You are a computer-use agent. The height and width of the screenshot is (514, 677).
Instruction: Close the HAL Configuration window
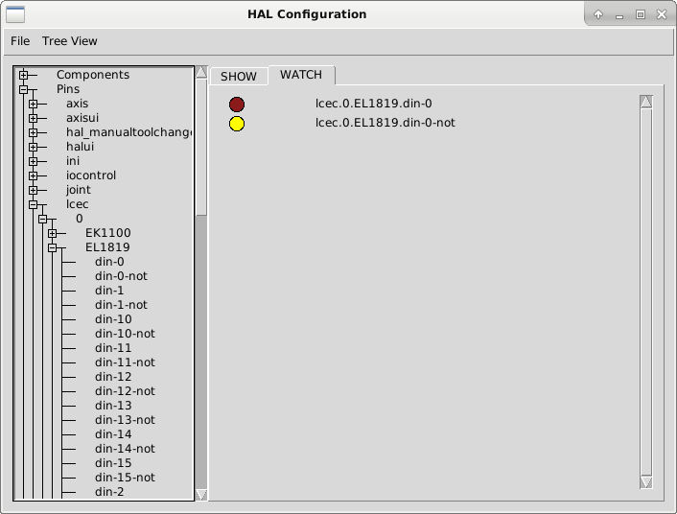point(662,14)
